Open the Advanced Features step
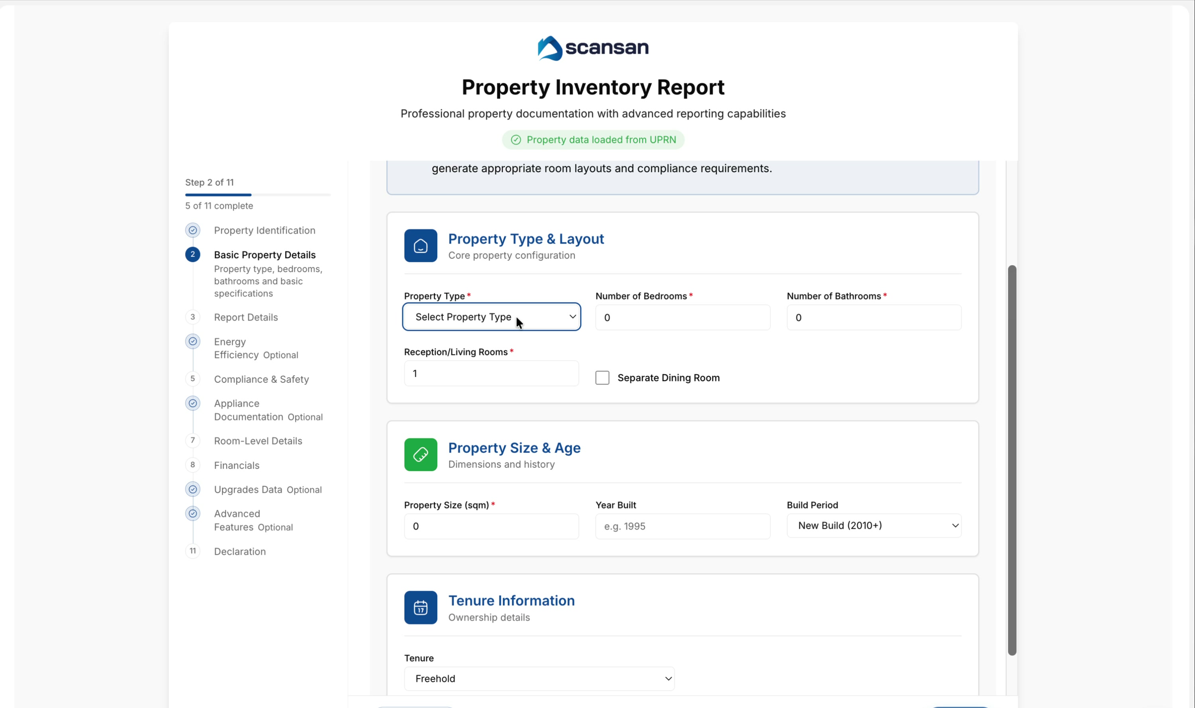The image size is (1195, 708). point(253,520)
